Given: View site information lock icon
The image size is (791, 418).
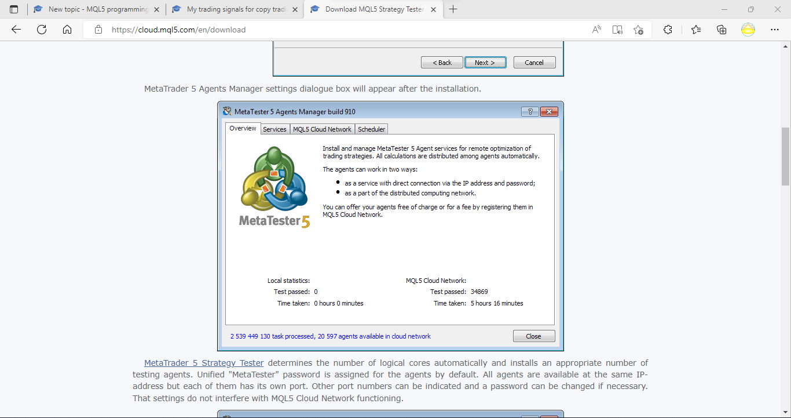Looking at the screenshot, I should 98,30.
